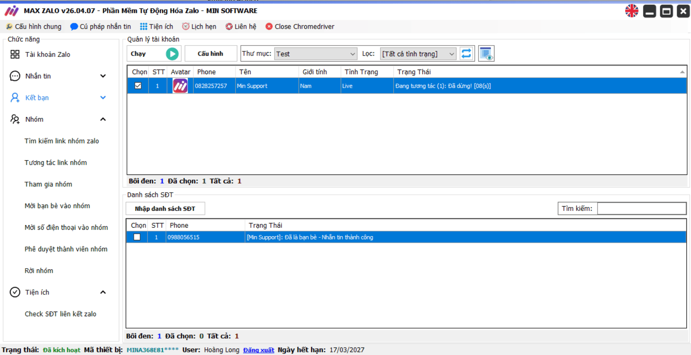This screenshot has width=691, height=355.
Task: Click the Min Support avatar thumbnail
Action: [180, 86]
